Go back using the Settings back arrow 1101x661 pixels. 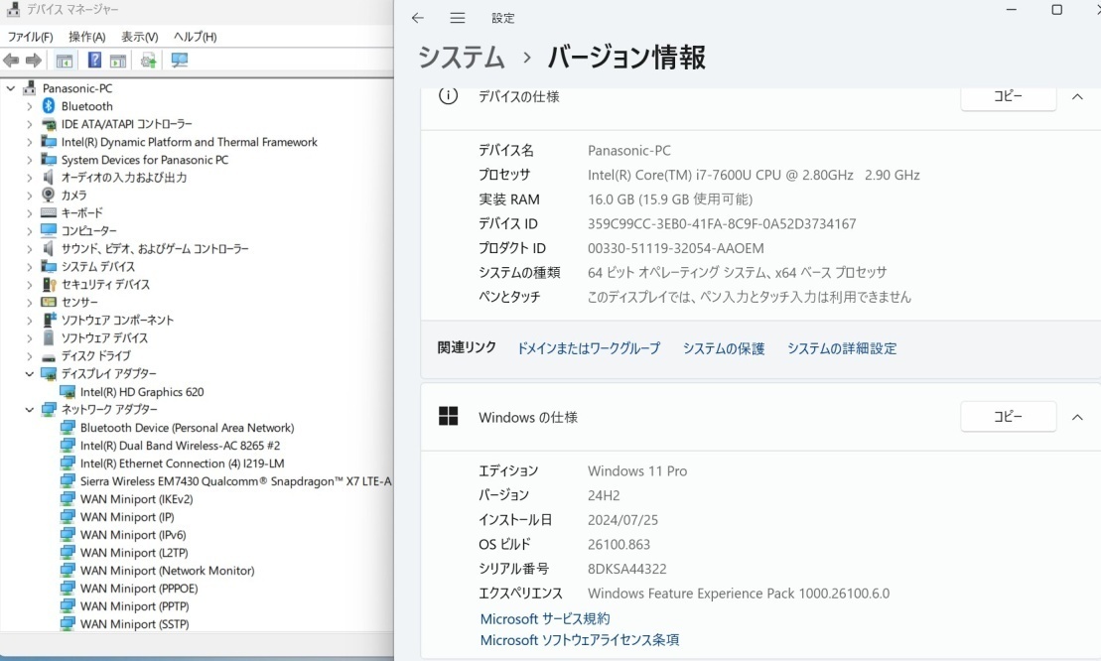[x=418, y=18]
